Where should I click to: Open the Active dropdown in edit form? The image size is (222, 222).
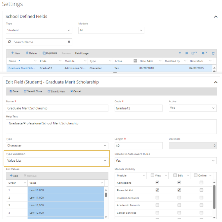pyautogui.click(x=193, y=108)
